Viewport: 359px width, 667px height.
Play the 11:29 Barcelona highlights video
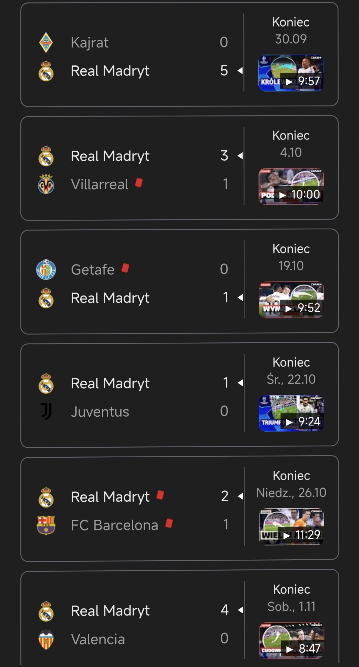pyautogui.click(x=291, y=527)
